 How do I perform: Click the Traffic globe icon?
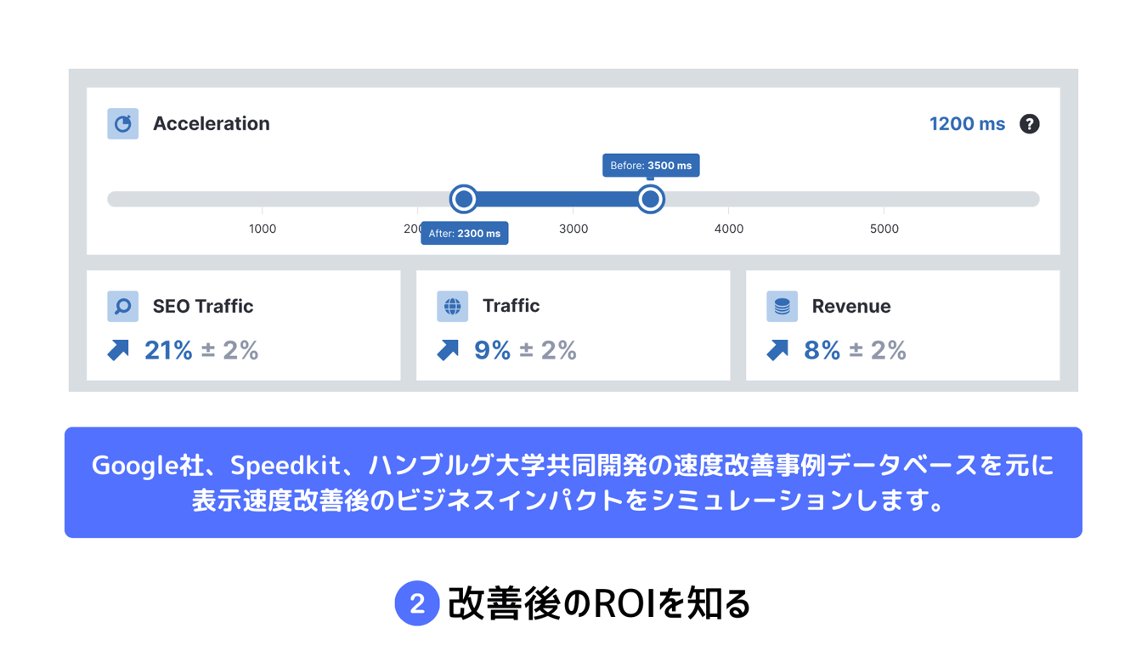click(452, 307)
